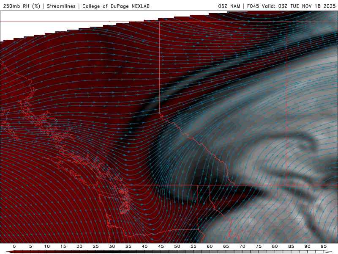Click the colorbar label "95"
The width and height of the screenshot is (338, 254).
[x=324, y=246]
